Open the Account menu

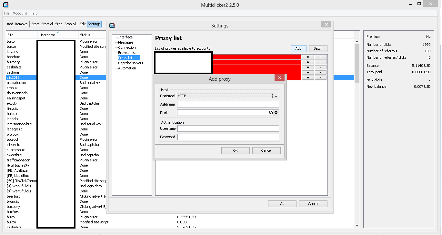point(20,13)
